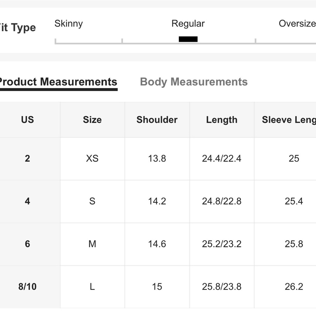Click the Shoulder column header
This screenshot has height=316, width=316.
click(x=157, y=120)
